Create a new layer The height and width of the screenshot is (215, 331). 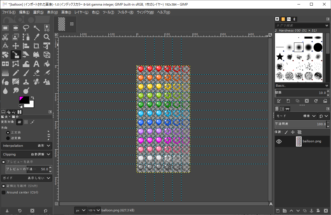pyautogui.click(x=278, y=211)
